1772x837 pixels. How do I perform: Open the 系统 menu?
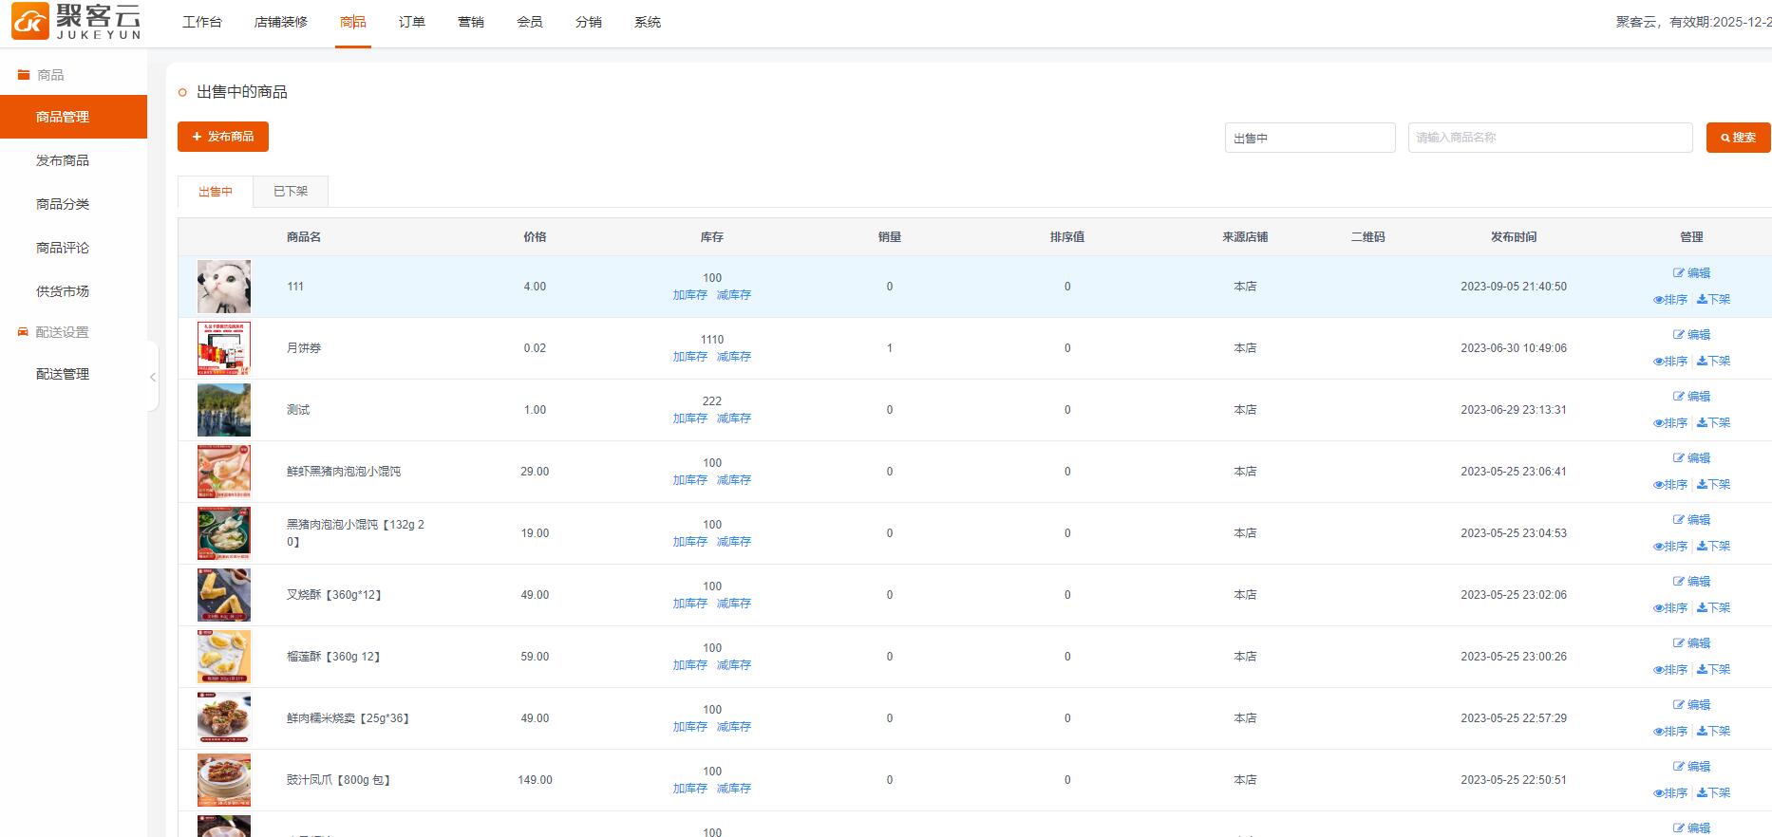[648, 22]
